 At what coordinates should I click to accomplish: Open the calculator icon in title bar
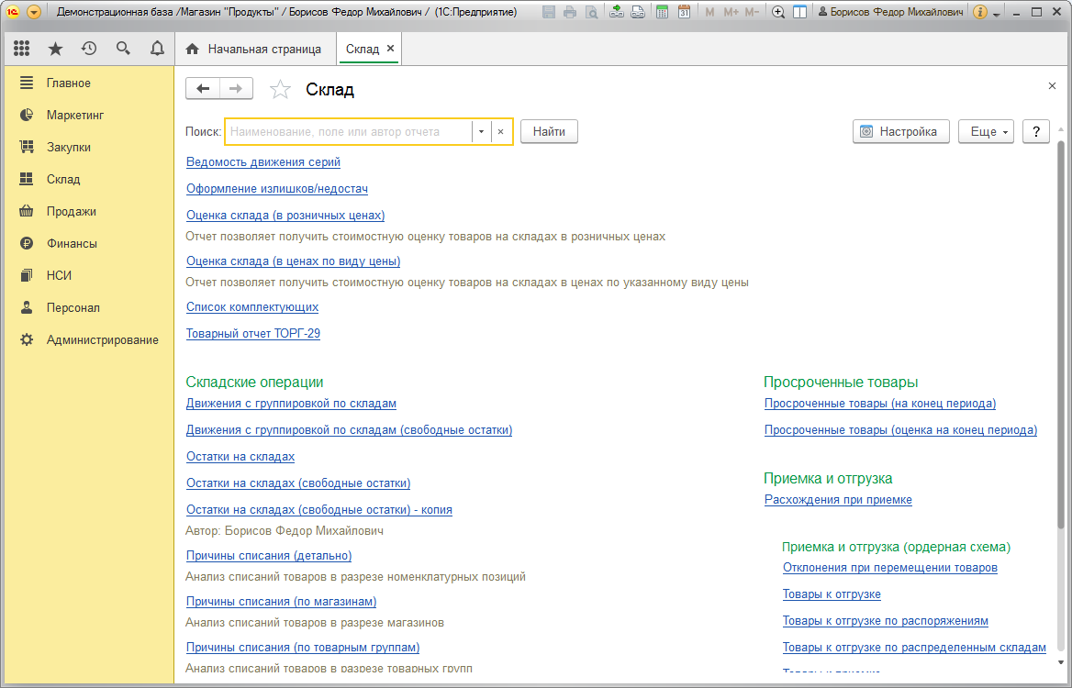click(662, 12)
